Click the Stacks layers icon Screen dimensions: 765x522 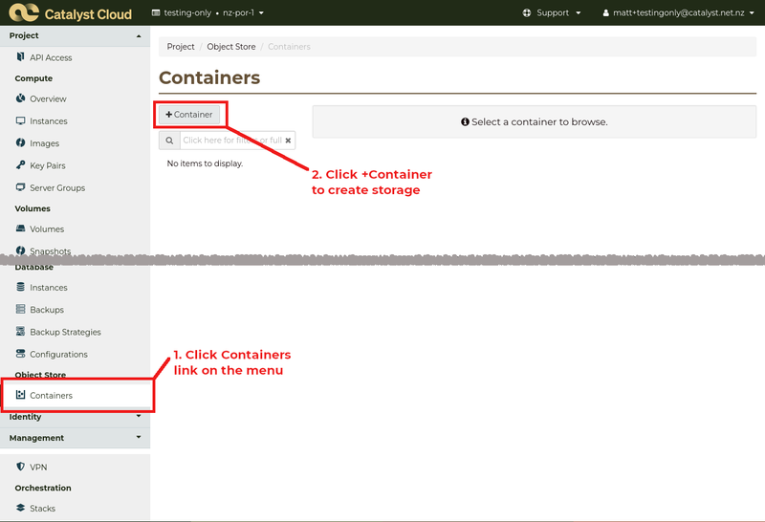(x=20, y=508)
